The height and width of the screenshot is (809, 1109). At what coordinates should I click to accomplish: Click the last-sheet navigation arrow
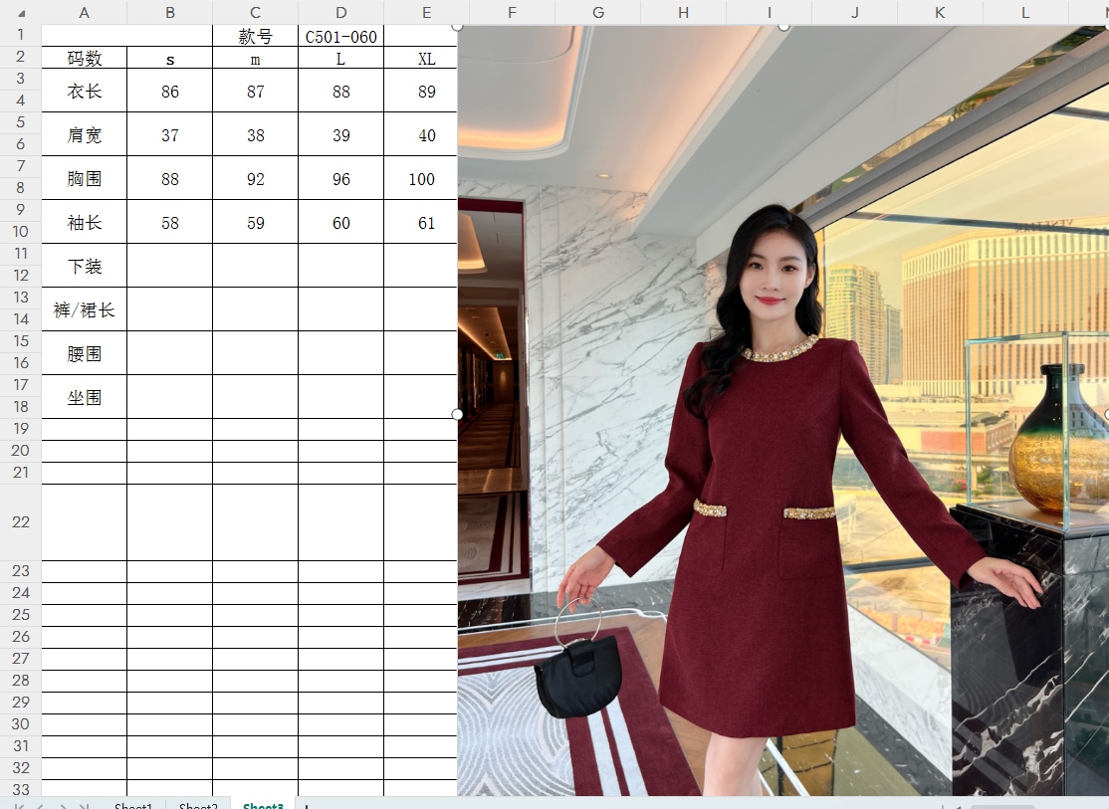coord(85,805)
